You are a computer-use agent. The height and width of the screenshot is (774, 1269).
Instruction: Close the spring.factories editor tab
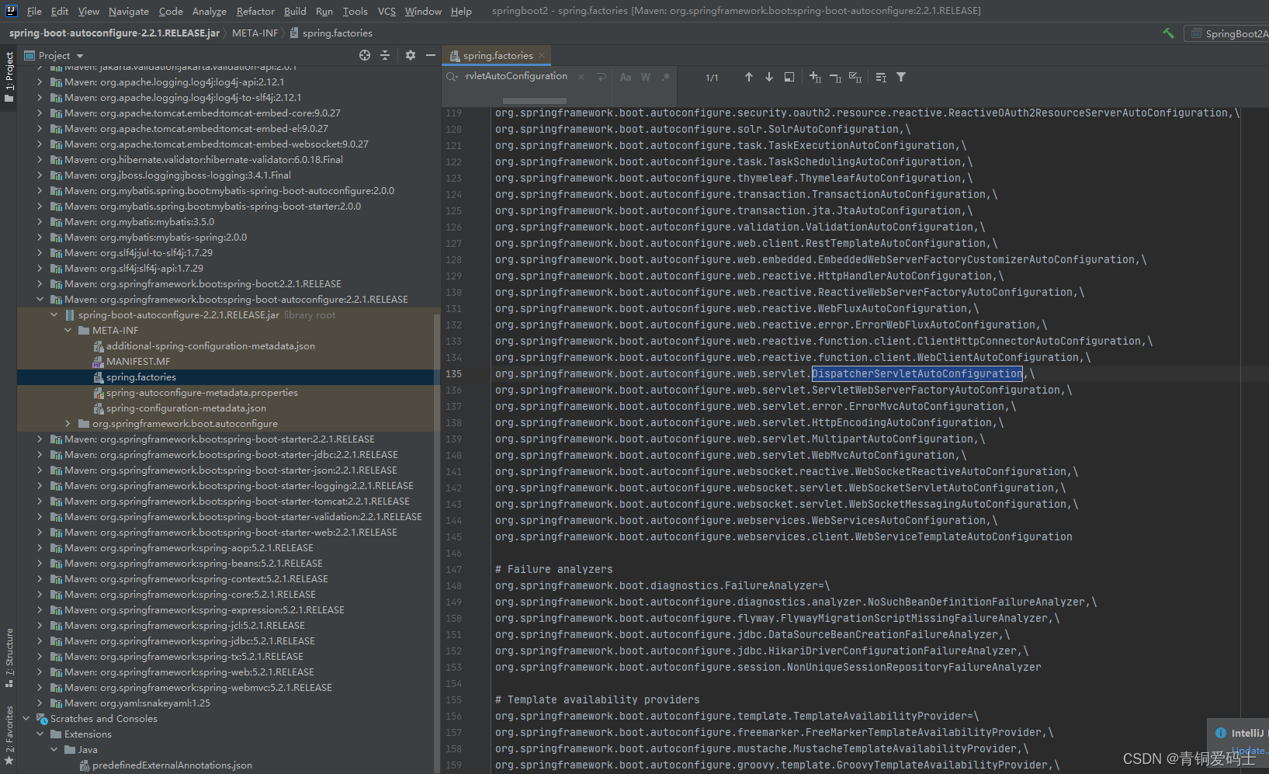[542, 55]
